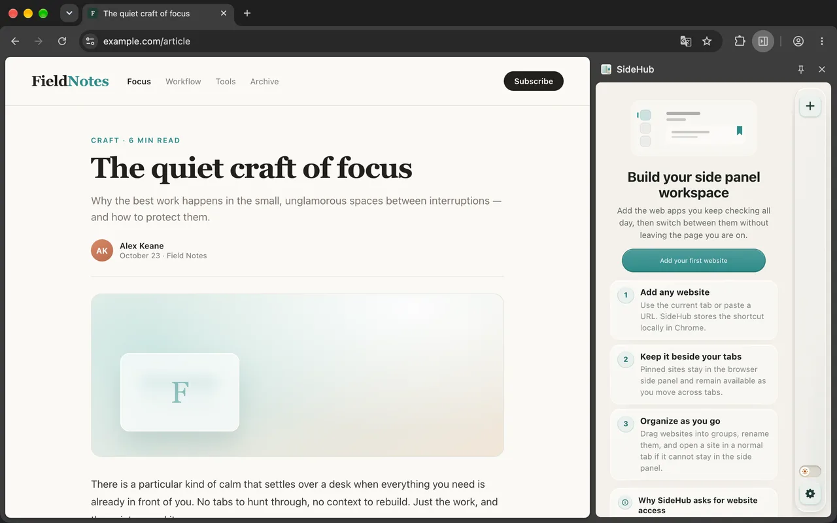Go to the Archive section

264,82
